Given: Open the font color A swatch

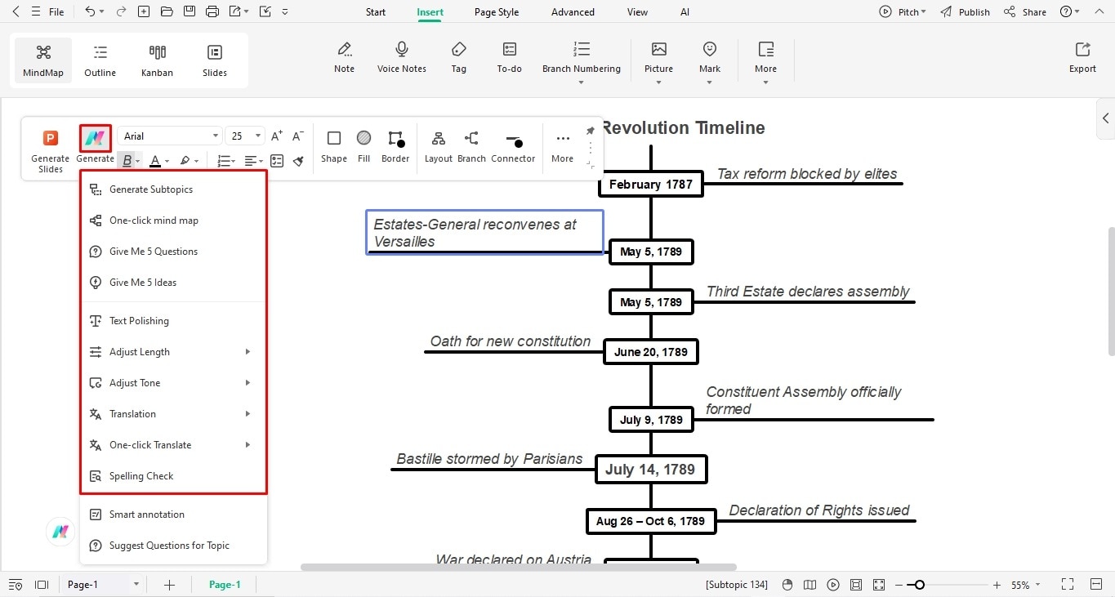Looking at the screenshot, I should click(x=155, y=161).
